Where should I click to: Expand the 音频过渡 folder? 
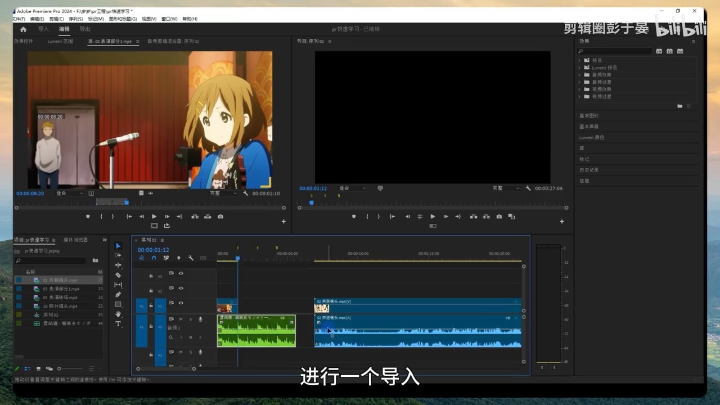579,82
